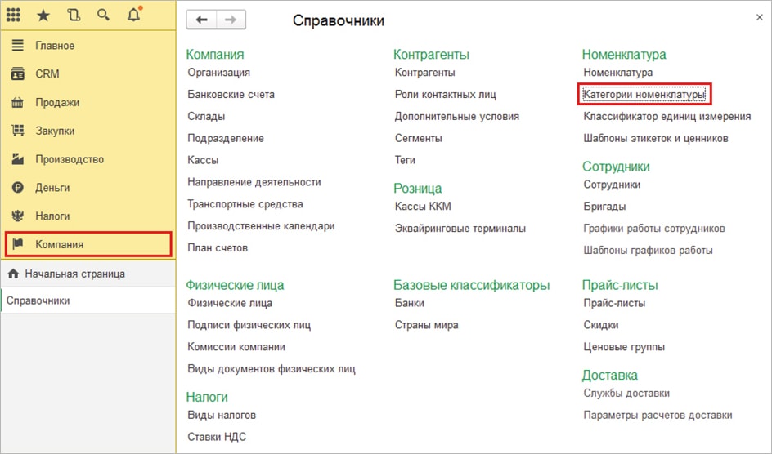Click the Контрагенты link
This screenshot has height=454, width=772.
[424, 73]
